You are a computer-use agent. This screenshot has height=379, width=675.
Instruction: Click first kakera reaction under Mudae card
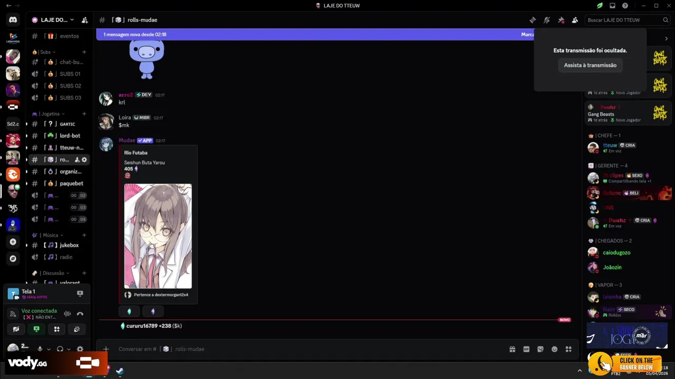129,311
